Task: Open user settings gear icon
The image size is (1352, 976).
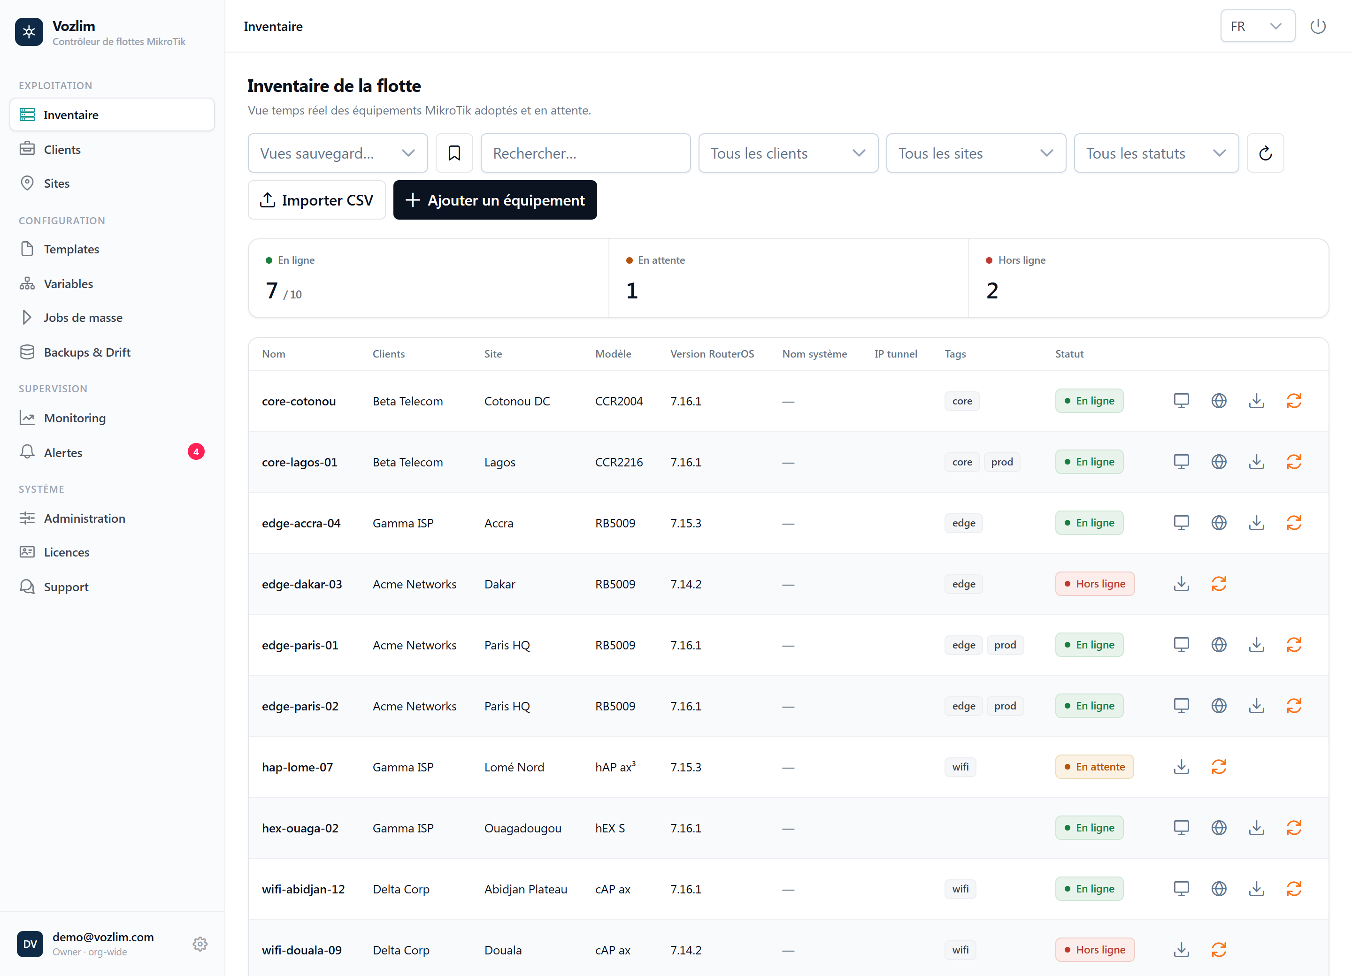Action: pos(200,944)
